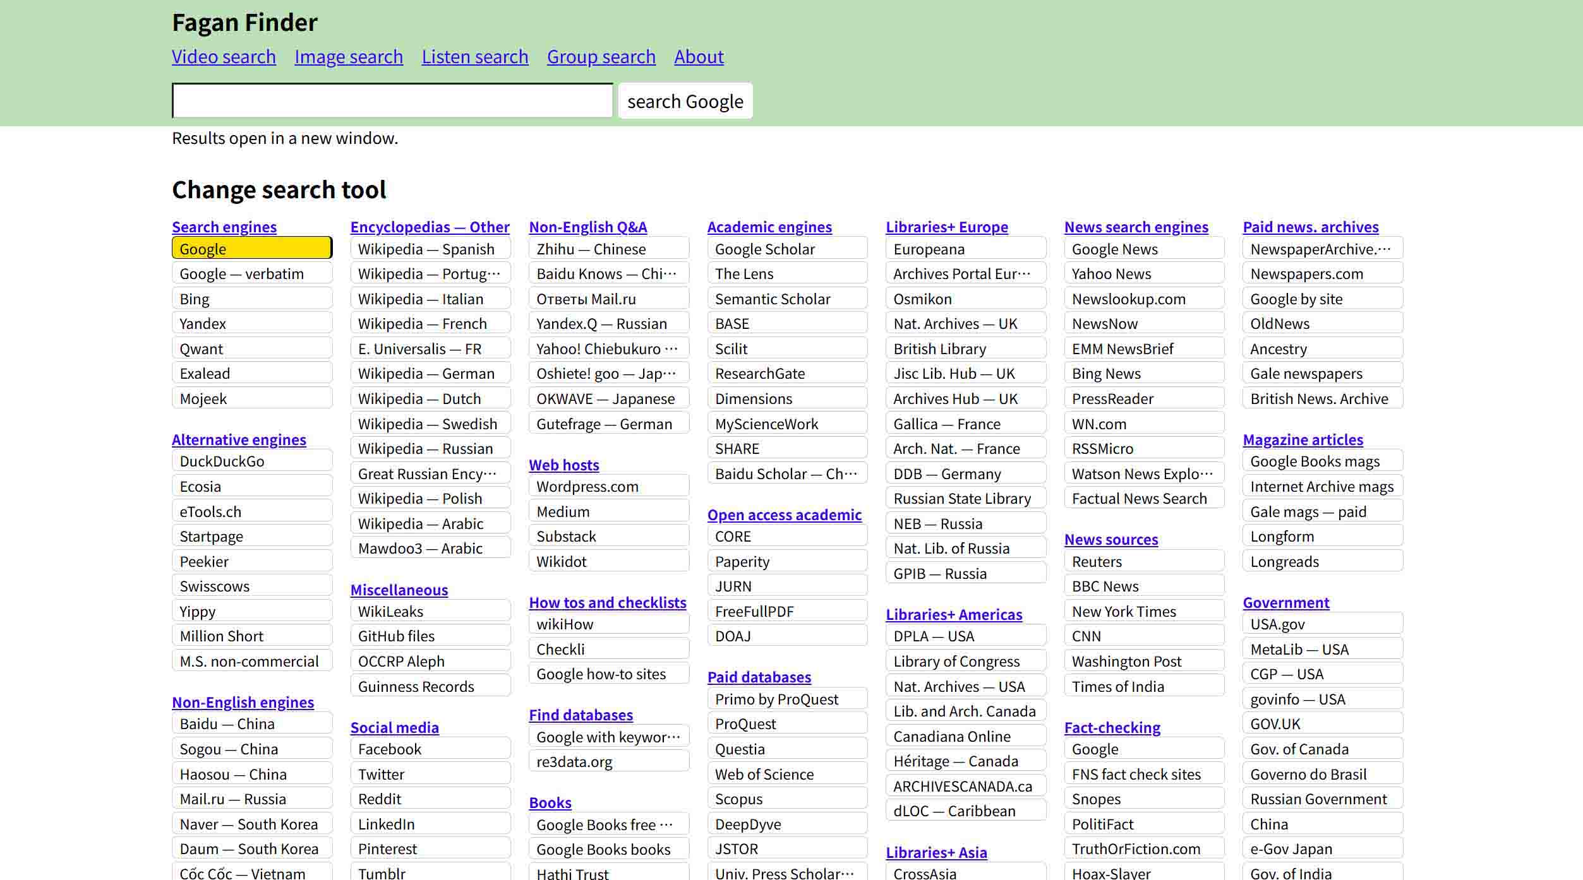Select ResearchGate under Academic engines
1583x880 pixels.
[x=788, y=373]
